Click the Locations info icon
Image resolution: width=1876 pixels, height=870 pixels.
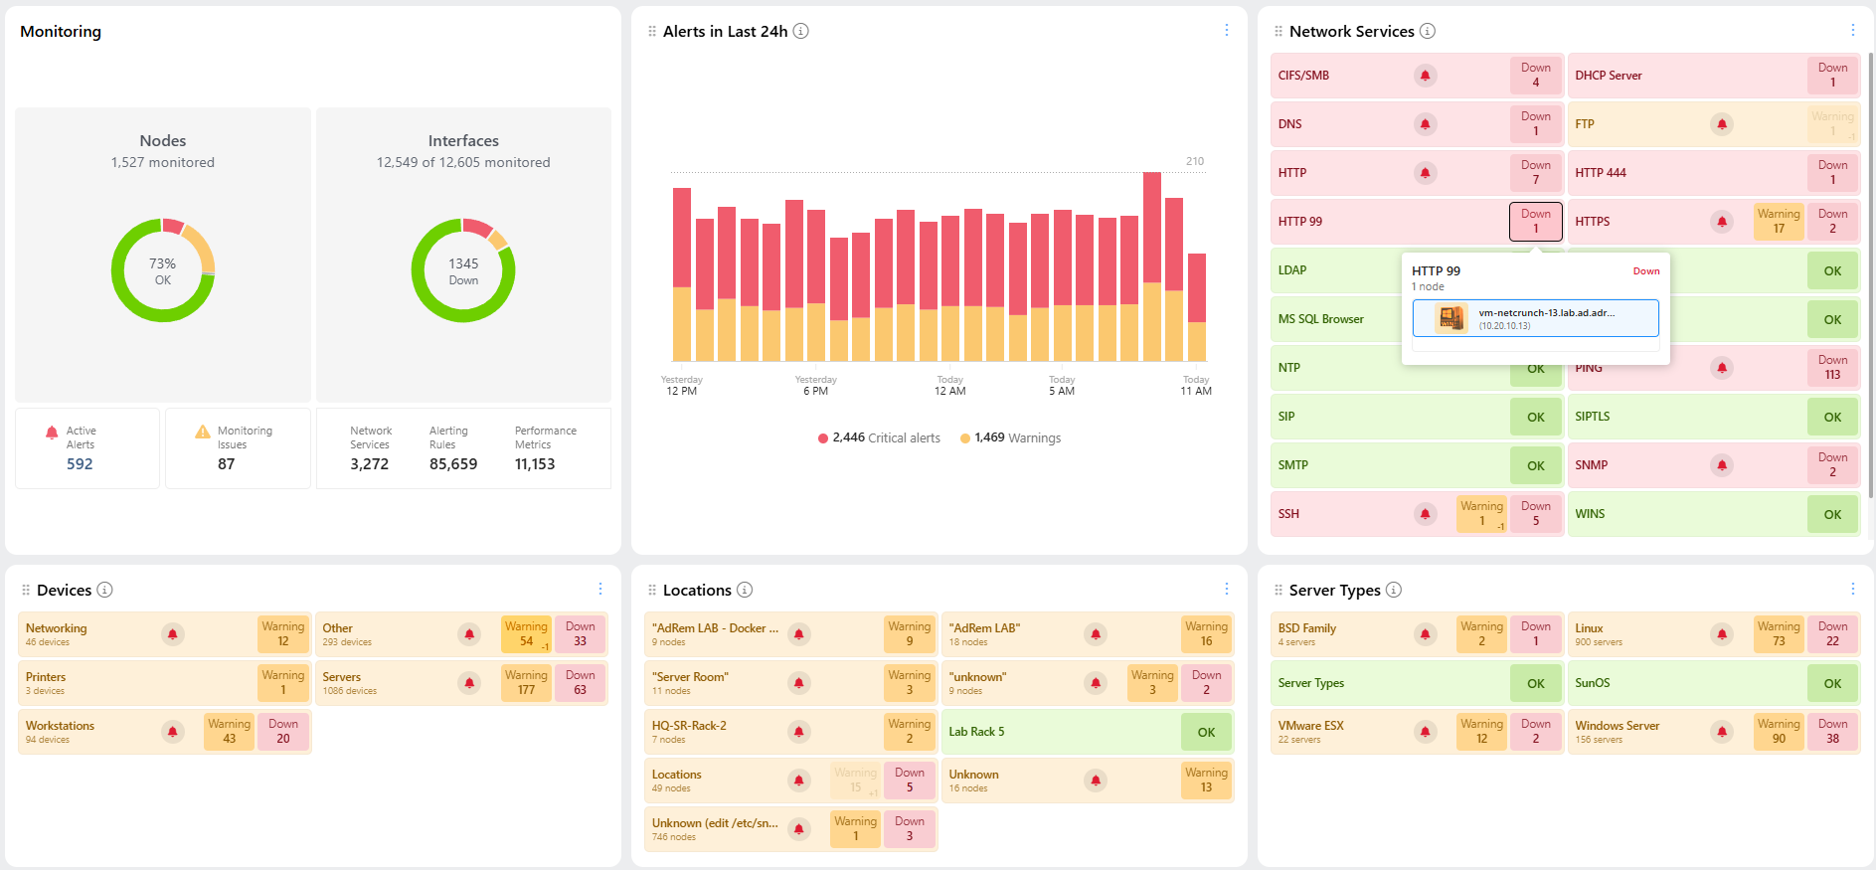(x=745, y=590)
